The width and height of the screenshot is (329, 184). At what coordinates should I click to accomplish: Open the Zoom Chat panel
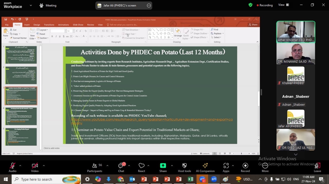[121, 168]
